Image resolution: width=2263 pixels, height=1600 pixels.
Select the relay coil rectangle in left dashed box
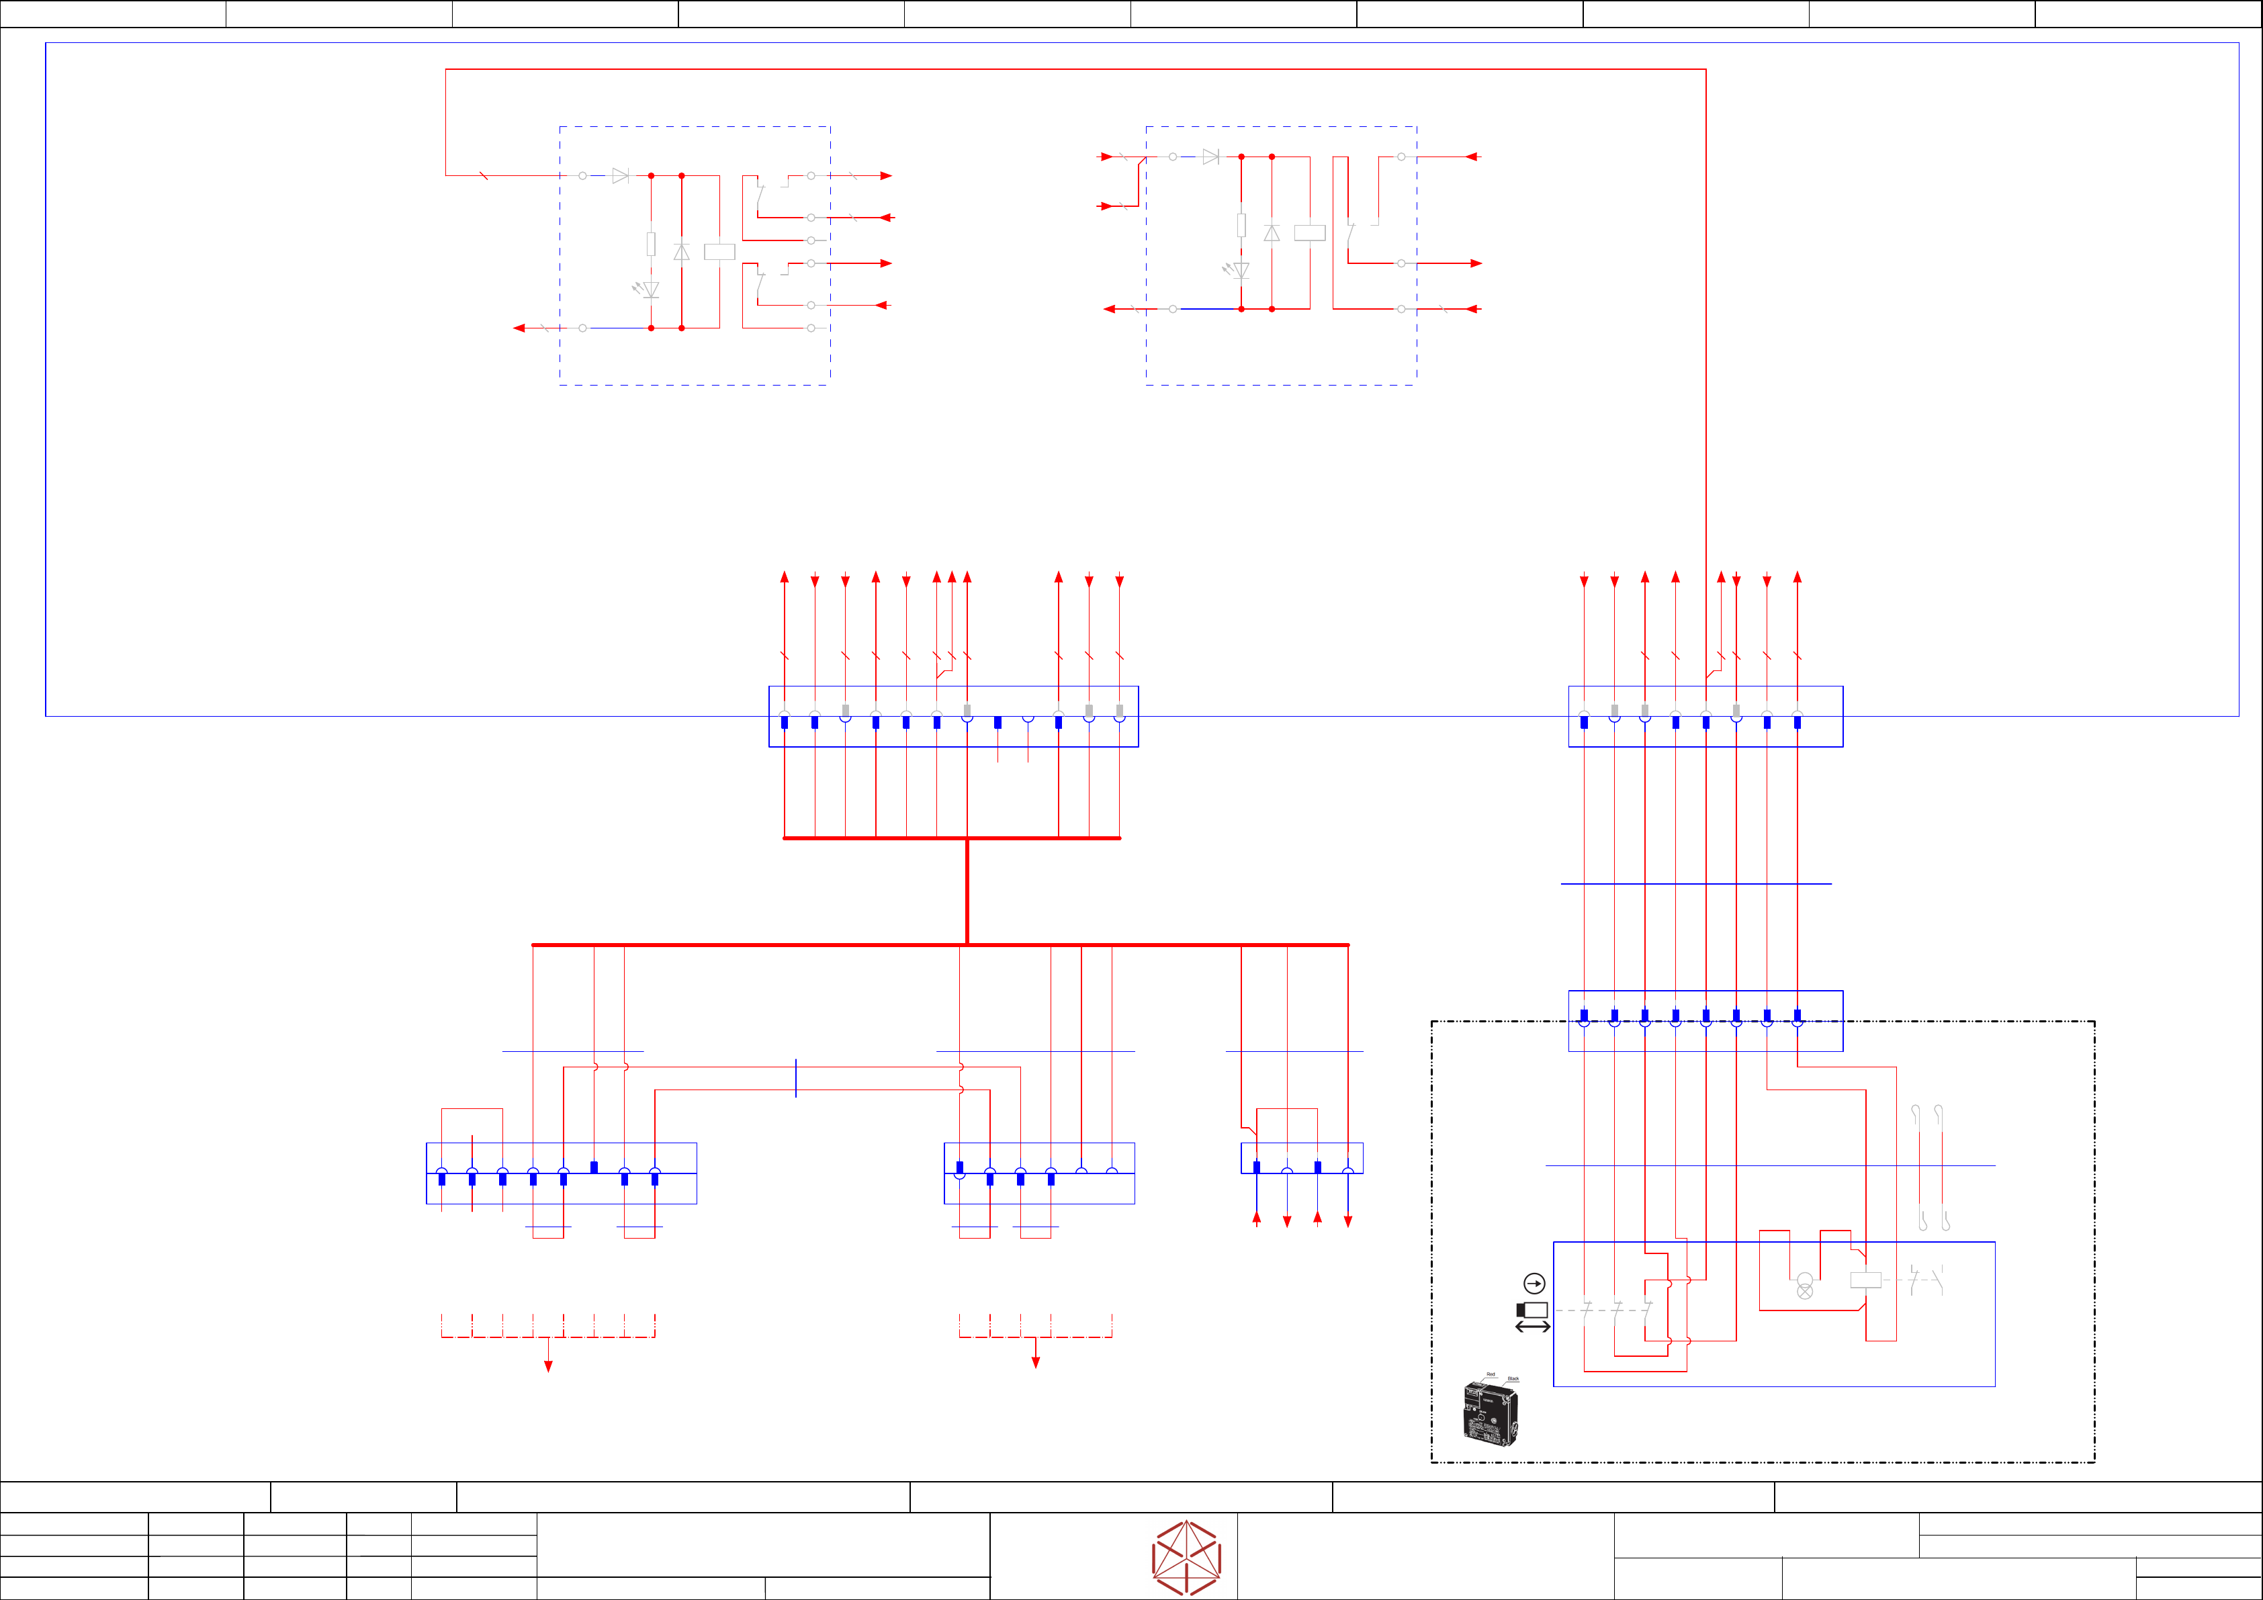point(719,251)
